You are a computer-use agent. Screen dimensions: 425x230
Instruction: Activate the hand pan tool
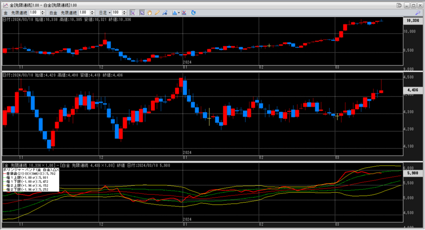click(x=149, y=13)
